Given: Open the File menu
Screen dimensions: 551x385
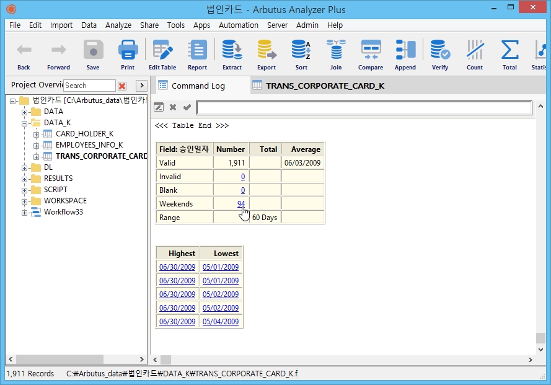Looking at the screenshot, I should click(x=15, y=25).
